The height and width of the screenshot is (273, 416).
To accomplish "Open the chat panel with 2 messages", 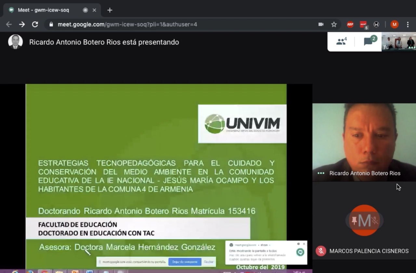I will tap(370, 42).
